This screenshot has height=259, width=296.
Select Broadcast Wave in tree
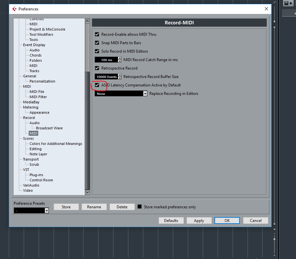(49, 128)
